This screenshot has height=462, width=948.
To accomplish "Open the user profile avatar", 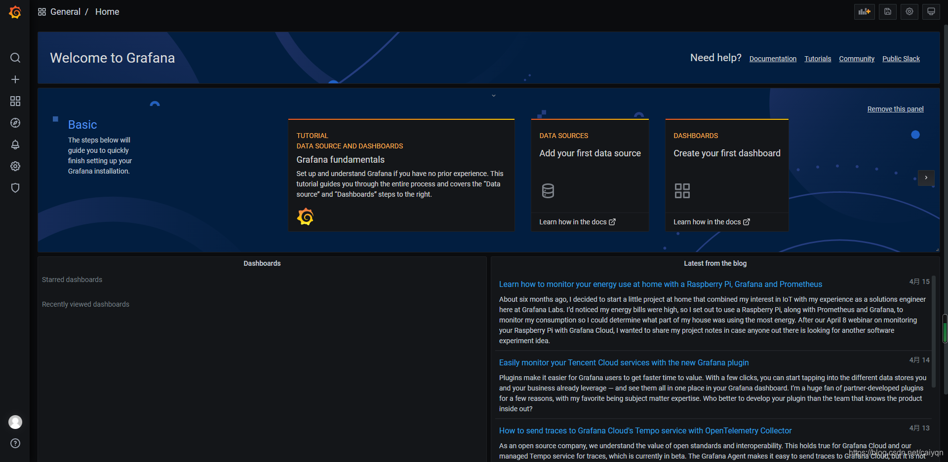I will pyautogui.click(x=15, y=422).
